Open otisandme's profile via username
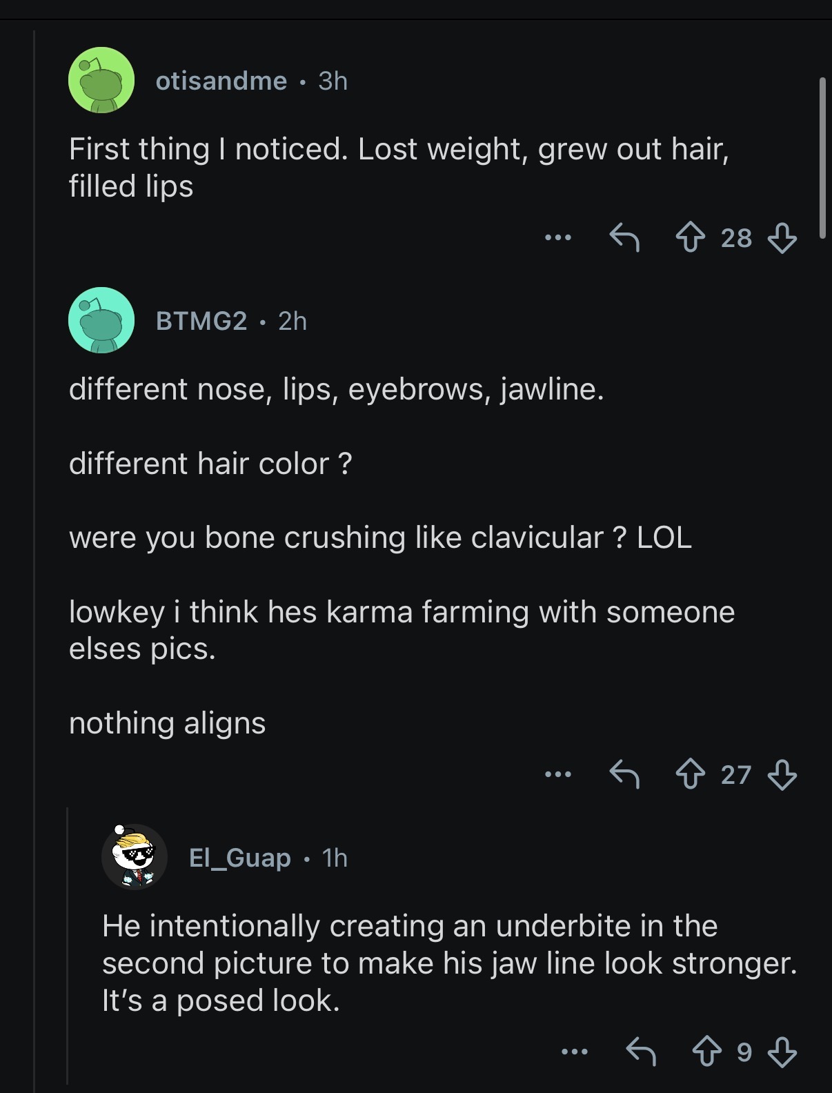 coord(221,81)
